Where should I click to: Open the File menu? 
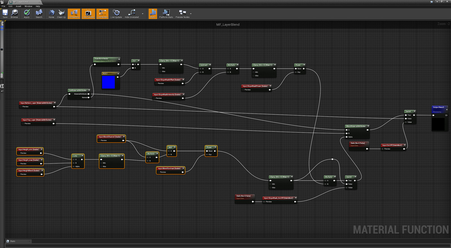pos(3,6)
